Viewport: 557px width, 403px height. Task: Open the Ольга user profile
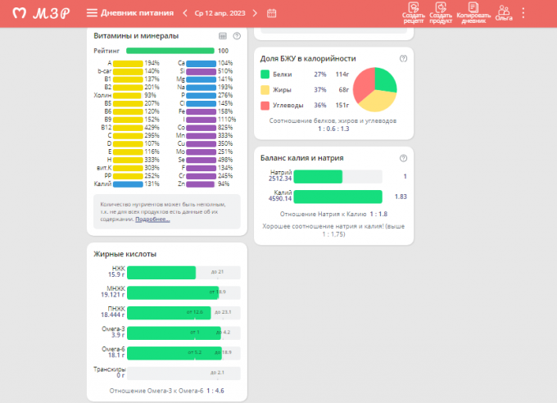click(504, 12)
